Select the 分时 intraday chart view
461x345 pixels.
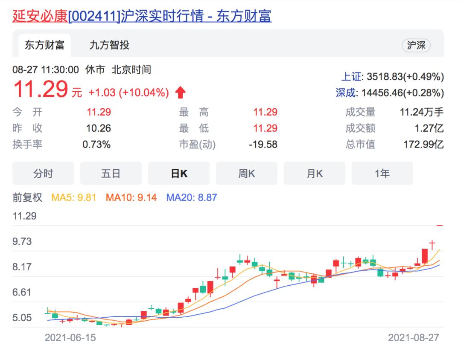pyautogui.click(x=43, y=173)
